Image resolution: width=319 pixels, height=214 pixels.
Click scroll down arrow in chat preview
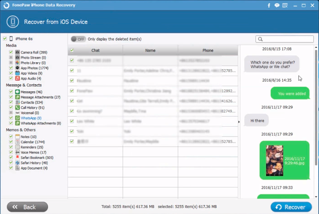point(316,197)
